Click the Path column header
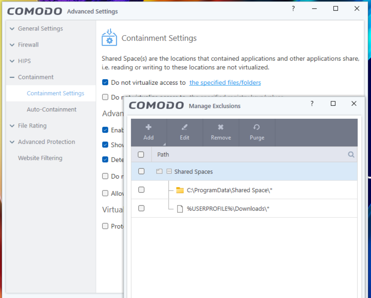This screenshot has height=298, width=371. [163, 155]
